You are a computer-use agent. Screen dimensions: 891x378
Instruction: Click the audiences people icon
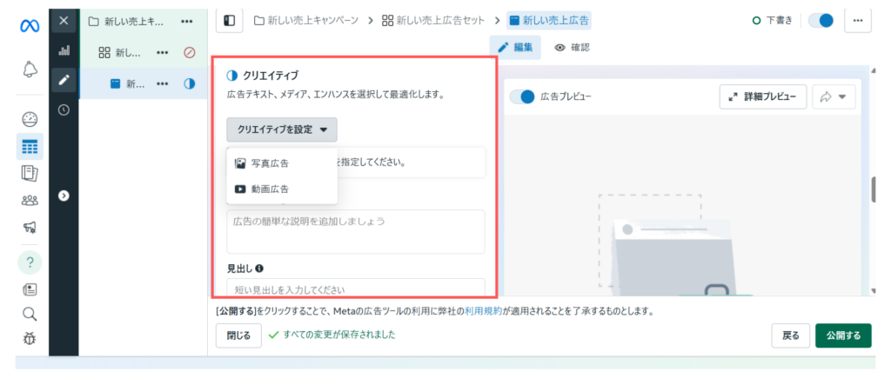click(x=30, y=201)
